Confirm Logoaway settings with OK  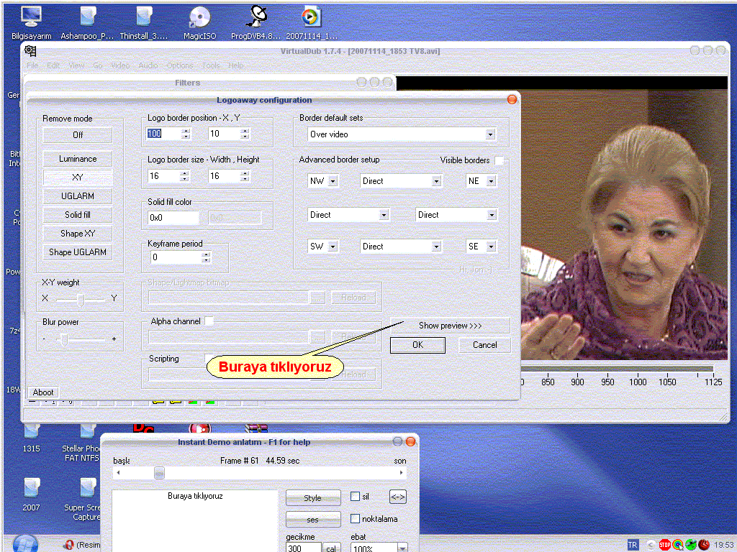click(x=418, y=345)
